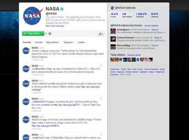Click the blue verified badge beside NASA
Viewport: 189px width, 140px height.
coord(62,9)
